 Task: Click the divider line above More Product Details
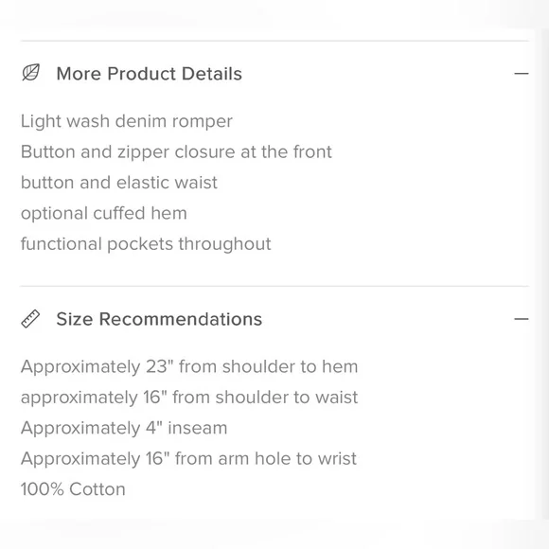coord(274,41)
